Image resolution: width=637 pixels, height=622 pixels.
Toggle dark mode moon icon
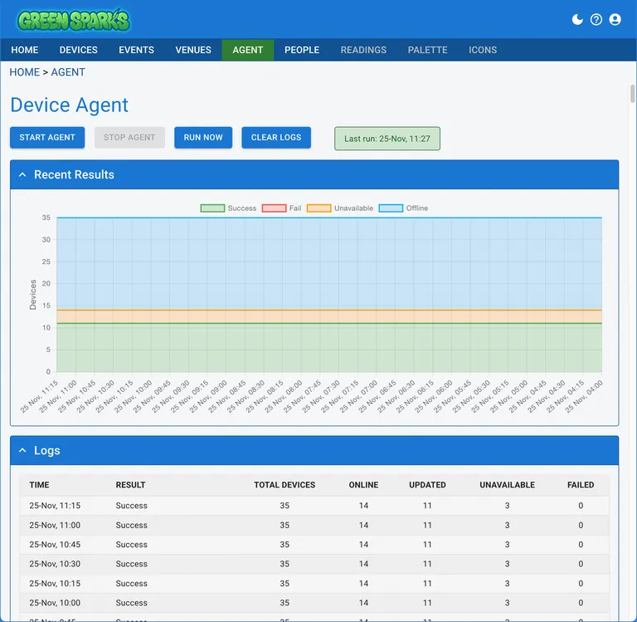click(x=578, y=19)
